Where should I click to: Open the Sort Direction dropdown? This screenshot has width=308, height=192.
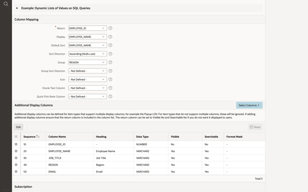click(x=88, y=54)
